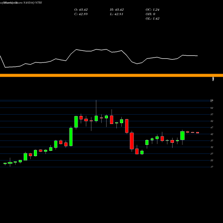This screenshot has width=223, height=223.
Task: Click the 62 price axis label
Action: coord(212,108)
